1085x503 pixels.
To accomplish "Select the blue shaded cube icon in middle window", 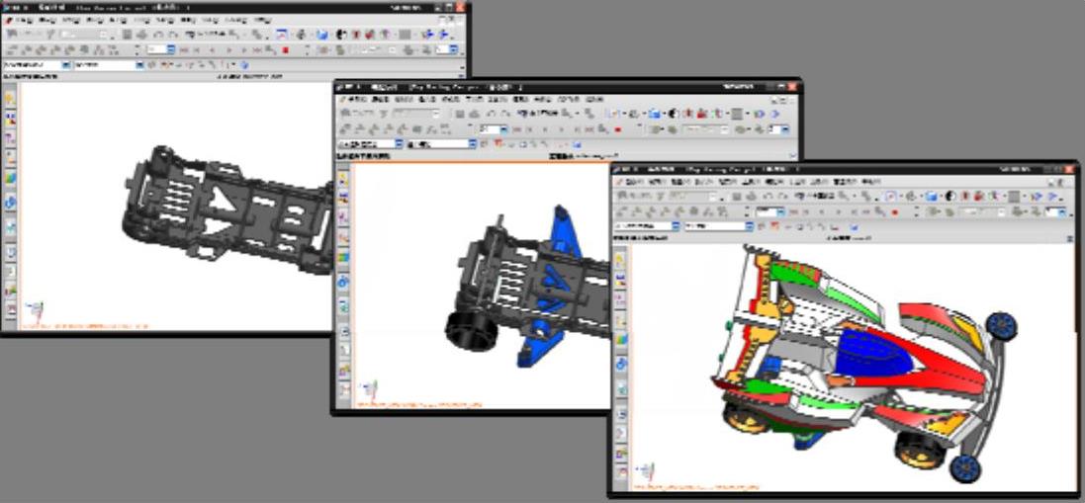I will tap(655, 114).
